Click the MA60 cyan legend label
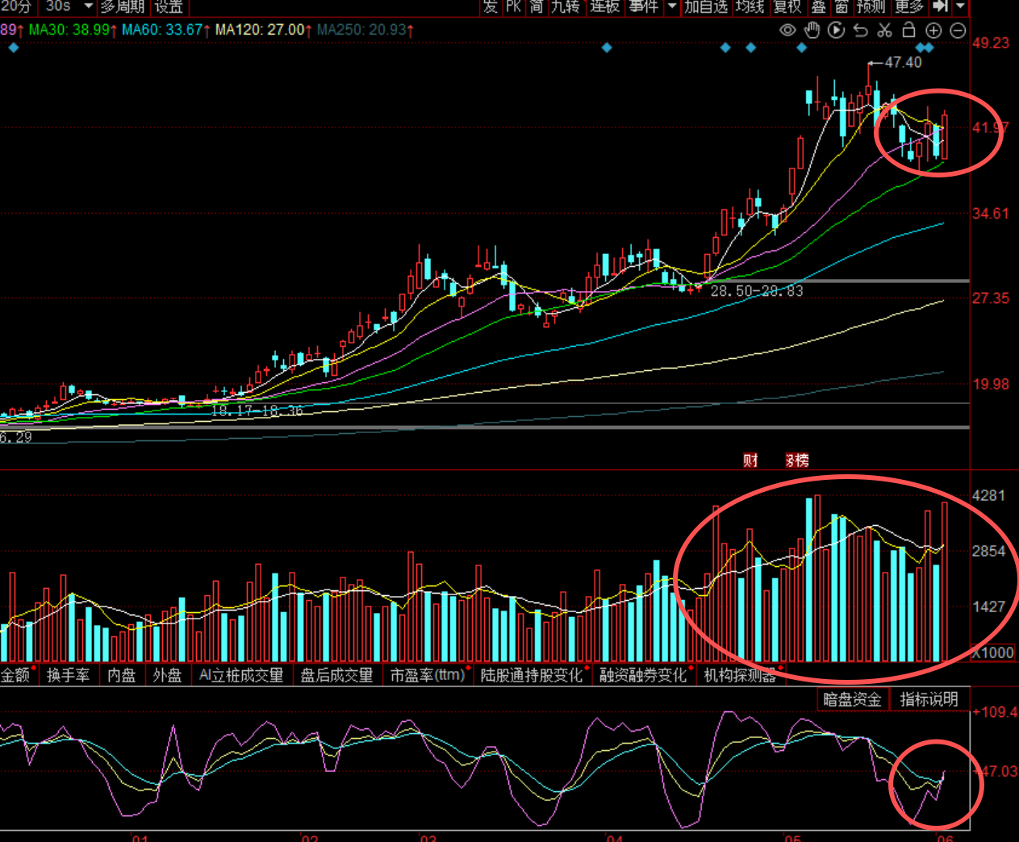The image size is (1019, 842). (x=162, y=30)
